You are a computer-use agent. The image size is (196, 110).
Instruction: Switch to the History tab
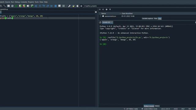point(157,106)
